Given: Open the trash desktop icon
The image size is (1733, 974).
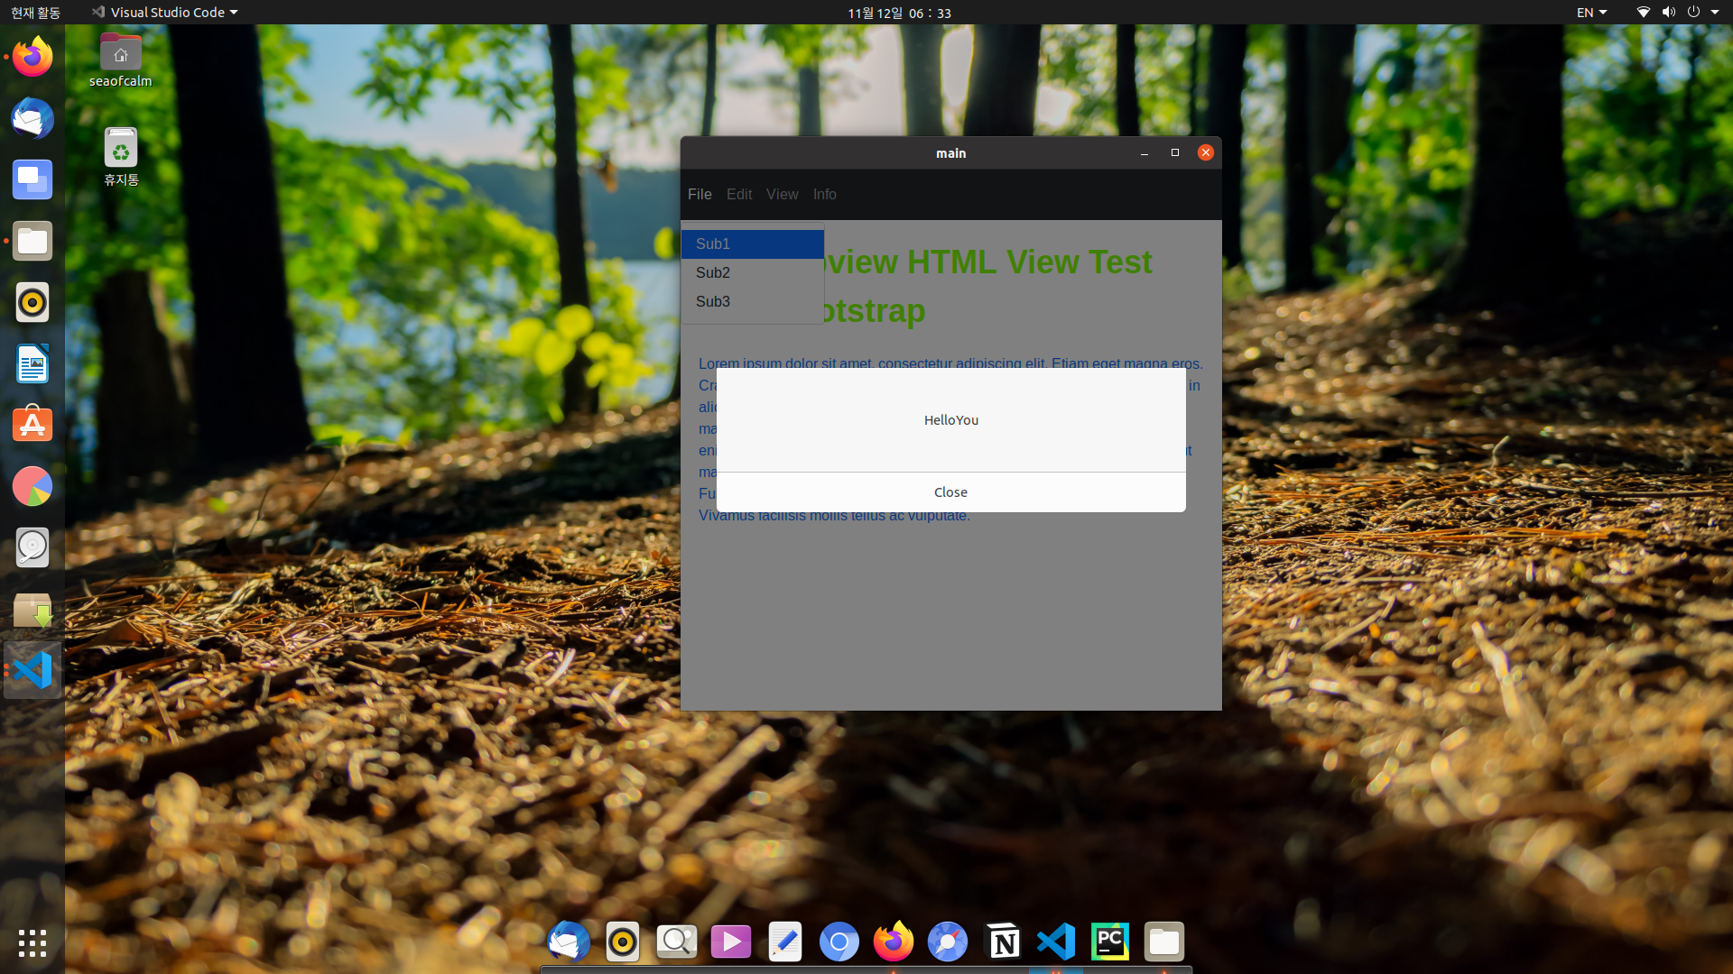Looking at the screenshot, I should (121, 156).
